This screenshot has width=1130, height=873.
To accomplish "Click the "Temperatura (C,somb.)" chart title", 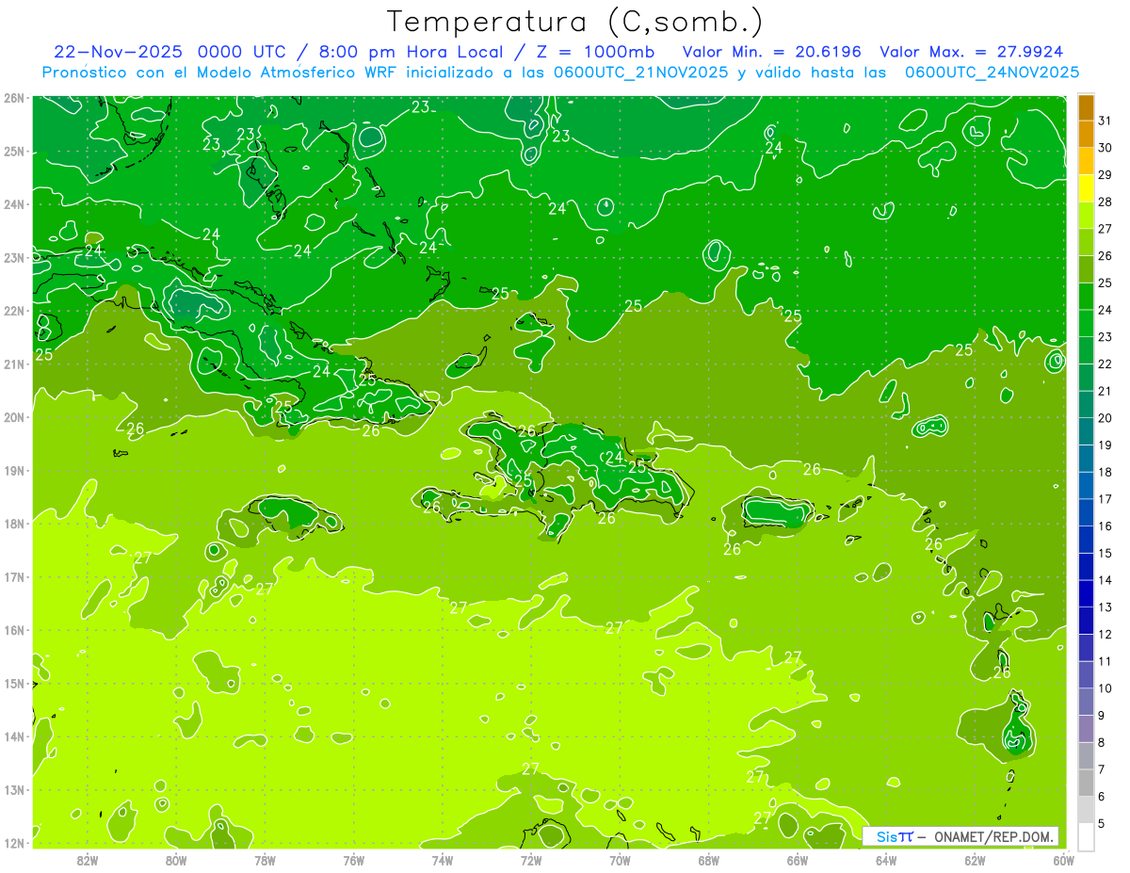I will click(x=574, y=22).
